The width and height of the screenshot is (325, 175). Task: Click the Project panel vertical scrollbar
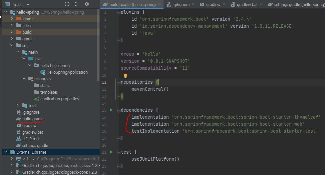pos(98,45)
